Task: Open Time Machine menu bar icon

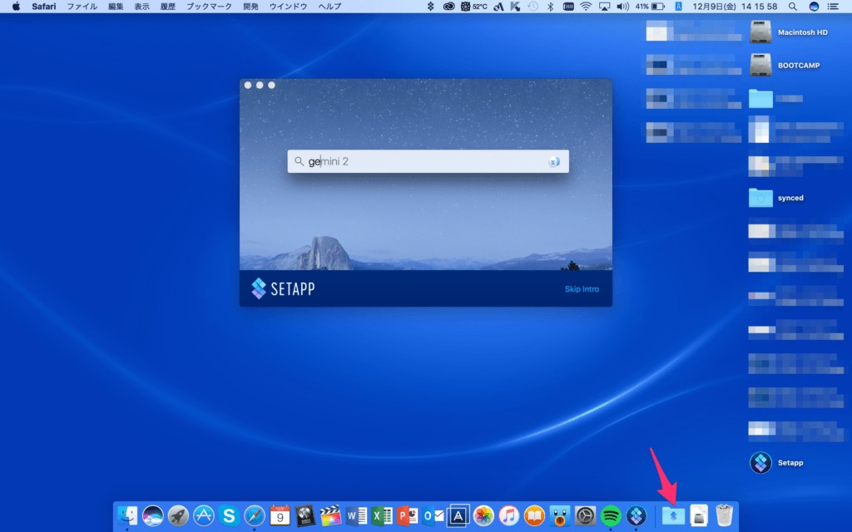Action: click(x=533, y=7)
